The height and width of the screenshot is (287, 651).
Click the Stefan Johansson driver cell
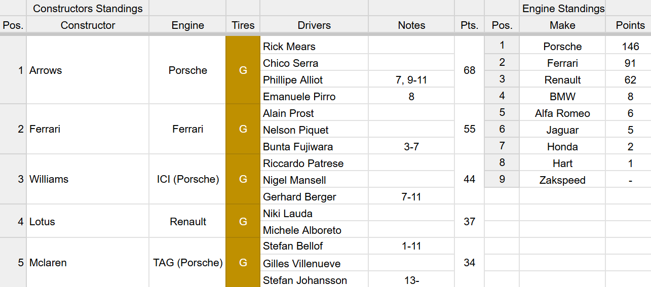tap(314, 280)
